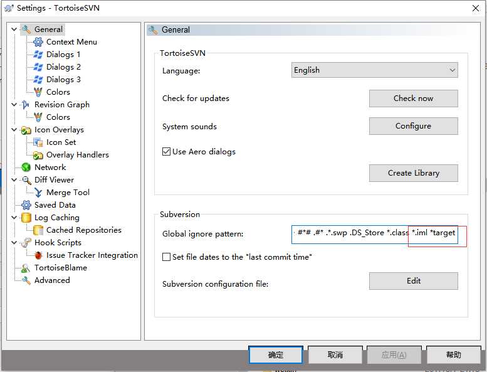Collapse the Log Caching tree node
Image resolution: width=487 pixels, height=372 pixels.
(14, 218)
